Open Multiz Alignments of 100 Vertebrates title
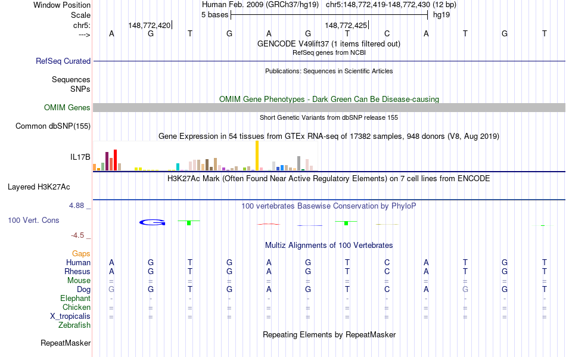The width and height of the screenshot is (566, 357). tap(329, 246)
